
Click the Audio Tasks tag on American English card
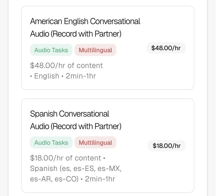click(x=51, y=50)
